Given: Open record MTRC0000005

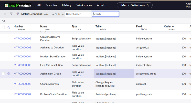Looking at the screenshot, I should pyautogui.click(x=23, y=65).
